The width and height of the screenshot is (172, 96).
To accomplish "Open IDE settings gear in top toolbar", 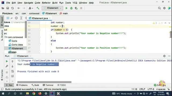I will 164,8.
